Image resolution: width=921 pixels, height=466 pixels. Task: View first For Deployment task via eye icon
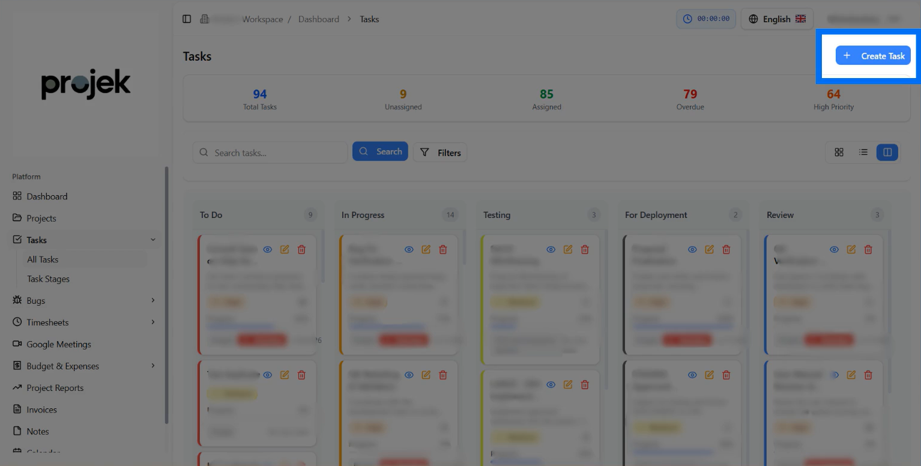coord(692,249)
